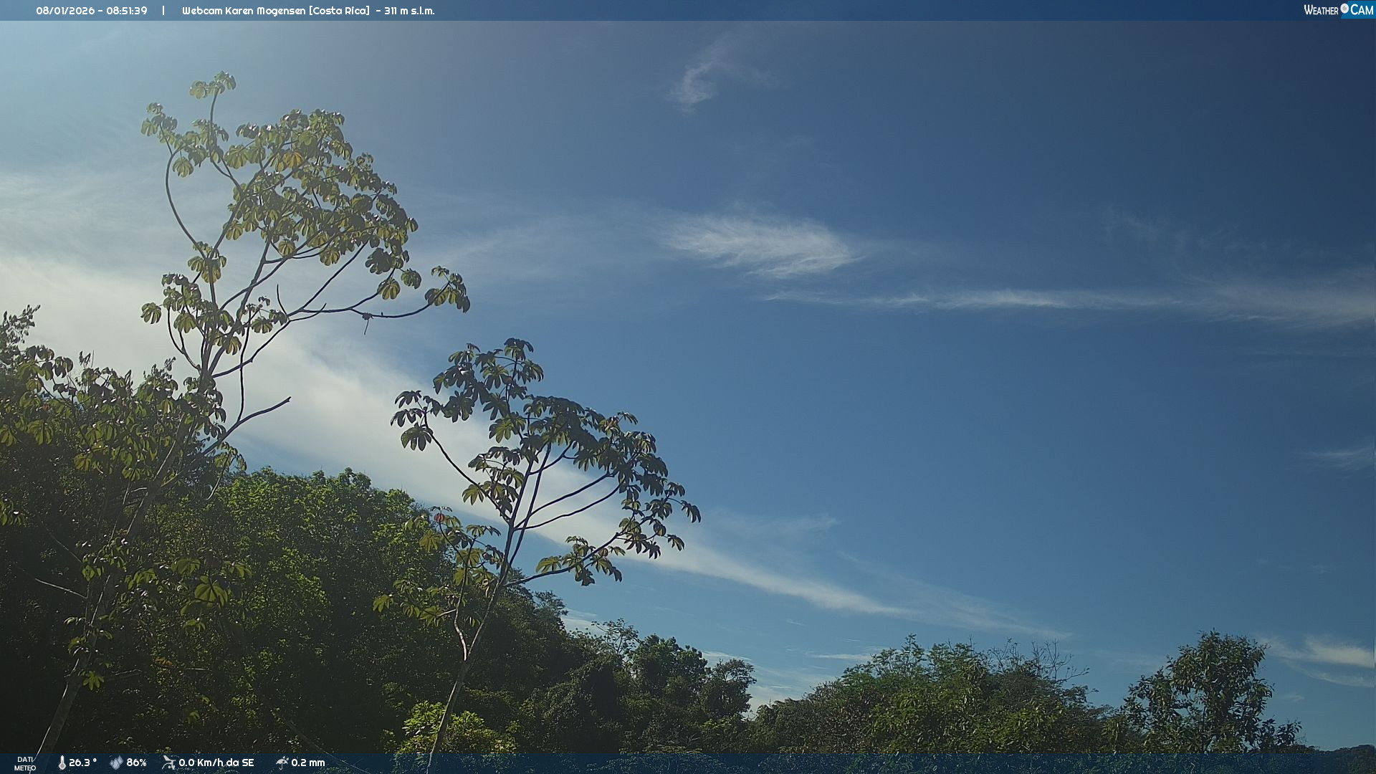The image size is (1376, 774).
Task: Click the DATI METEO label
Action: point(25,763)
